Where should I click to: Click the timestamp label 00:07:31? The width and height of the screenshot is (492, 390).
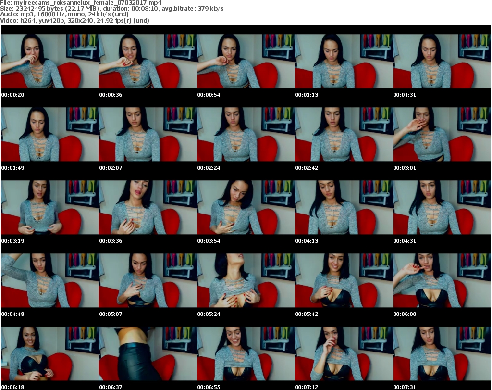click(405, 387)
